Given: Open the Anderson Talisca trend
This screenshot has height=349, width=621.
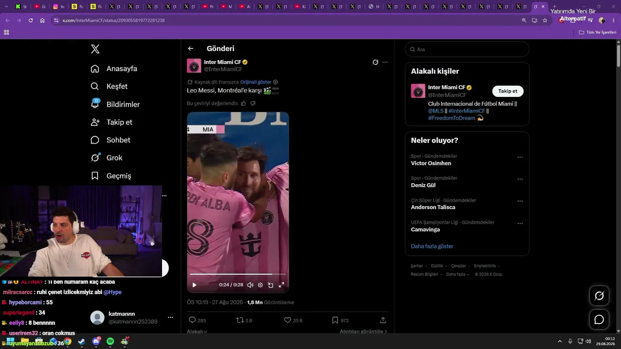Looking at the screenshot, I should [433, 207].
